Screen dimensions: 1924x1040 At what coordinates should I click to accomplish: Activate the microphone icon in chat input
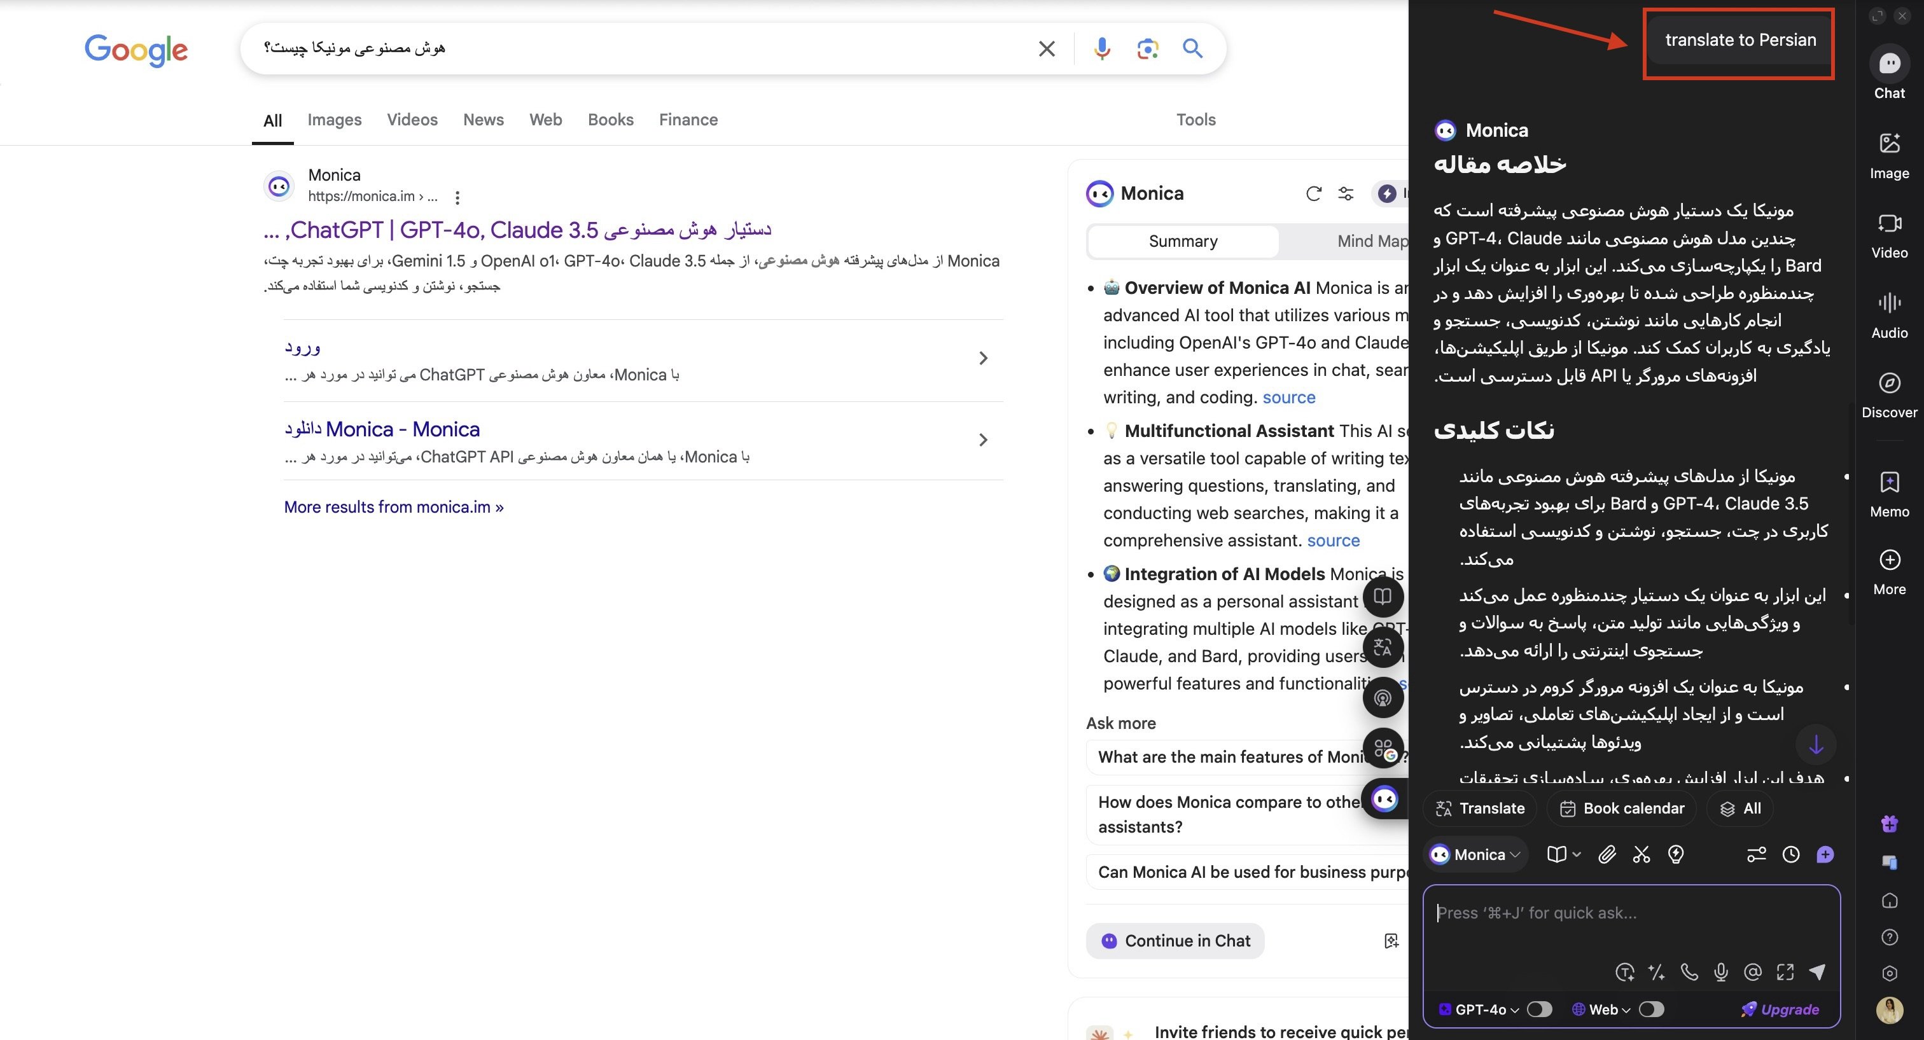tap(1721, 972)
